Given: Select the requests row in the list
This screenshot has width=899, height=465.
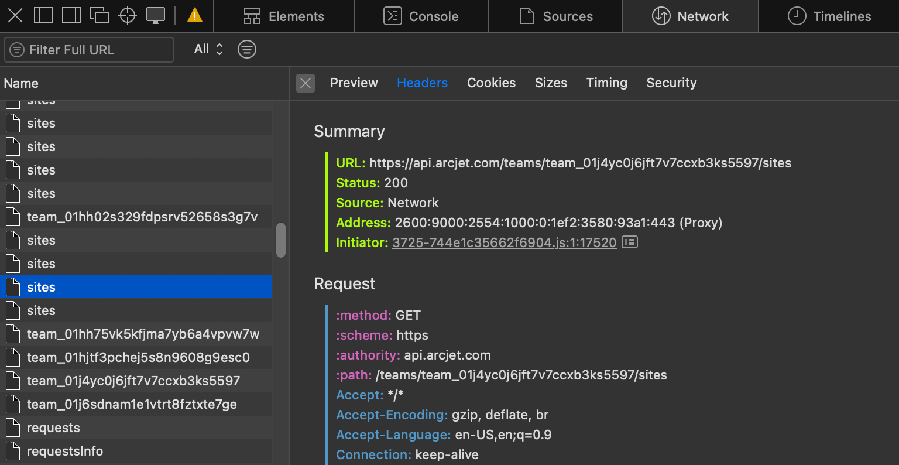Looking at the screenshot, I should click(x=136, y=428).
